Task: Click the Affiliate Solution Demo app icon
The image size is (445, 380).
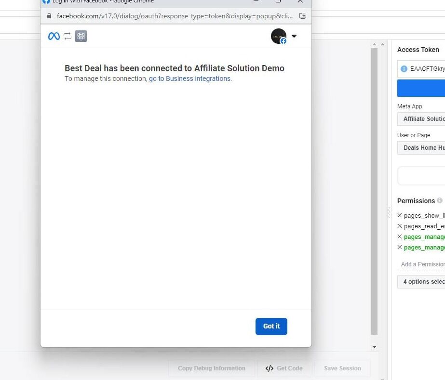Action: [x=81, y=36]
